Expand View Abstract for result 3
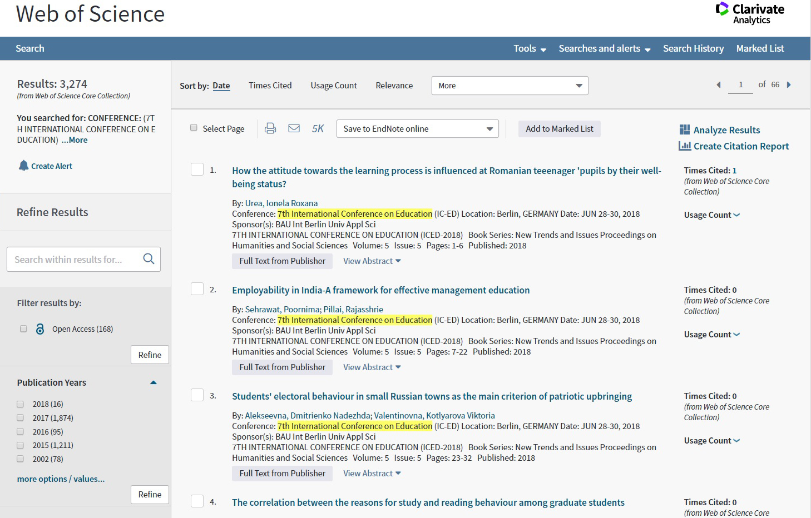This screenshot has width=811, height=518. coord(372,473)
